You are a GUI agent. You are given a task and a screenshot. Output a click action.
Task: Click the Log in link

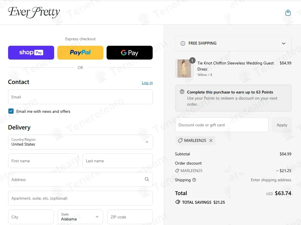pos(147,83)
